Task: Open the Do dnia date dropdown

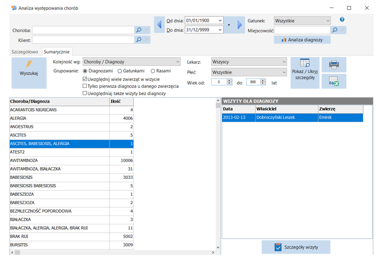Action: 220,30
